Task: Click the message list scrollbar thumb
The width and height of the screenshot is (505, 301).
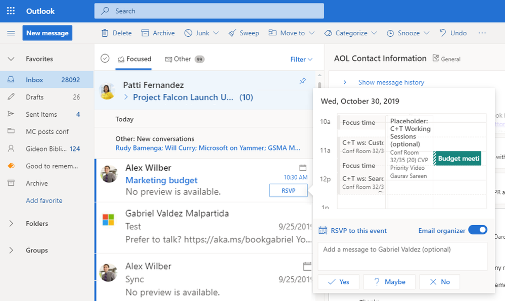Action: (x=319, y=86)
